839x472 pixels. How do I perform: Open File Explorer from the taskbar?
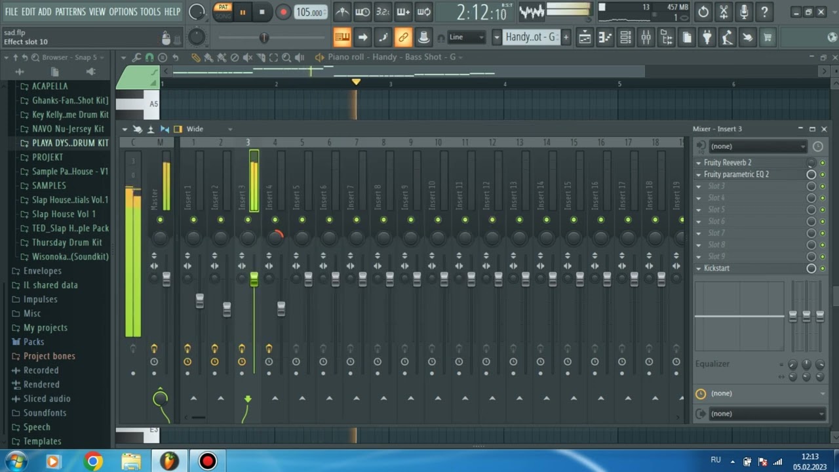(x=131, y=462)
